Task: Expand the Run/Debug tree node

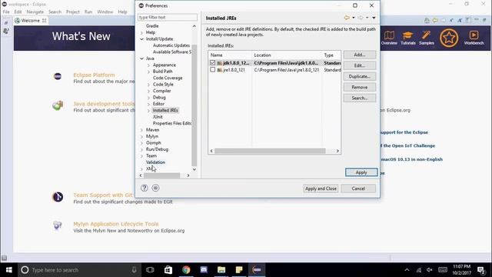Action: coord(141,149)
